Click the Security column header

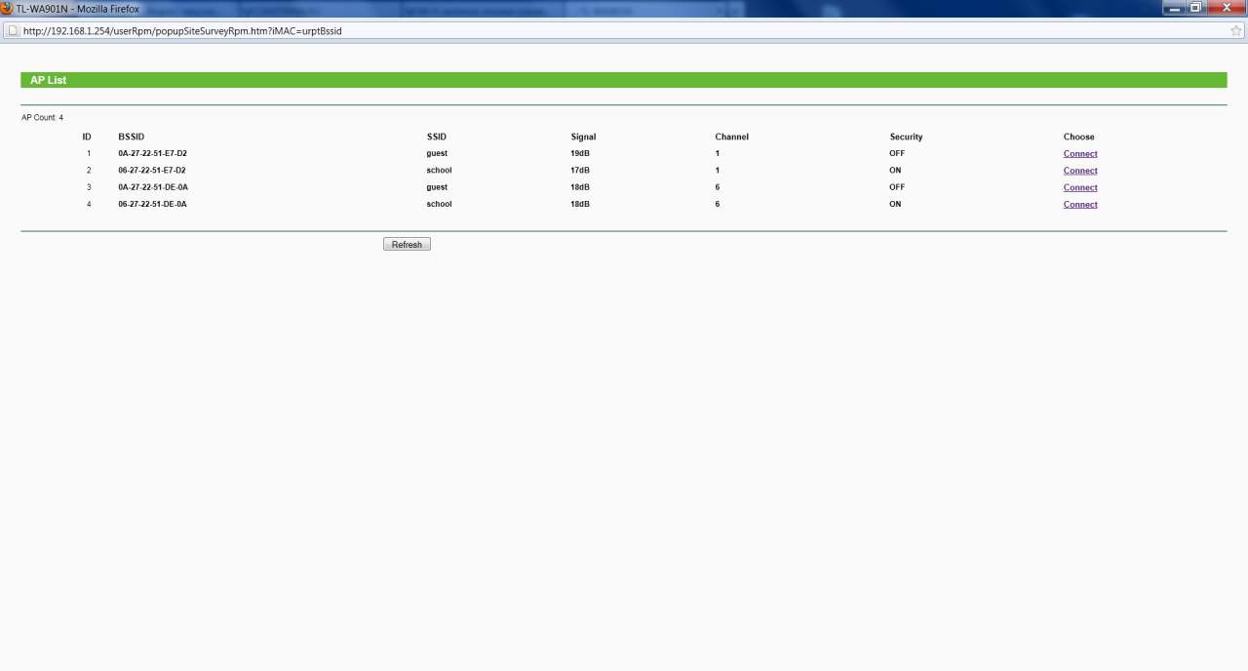pyautogui.click(x=906, y=137)
